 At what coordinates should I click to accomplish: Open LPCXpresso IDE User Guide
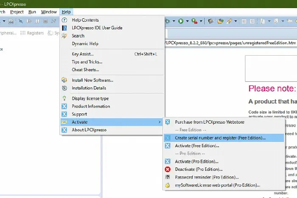(x=97, y=28)
